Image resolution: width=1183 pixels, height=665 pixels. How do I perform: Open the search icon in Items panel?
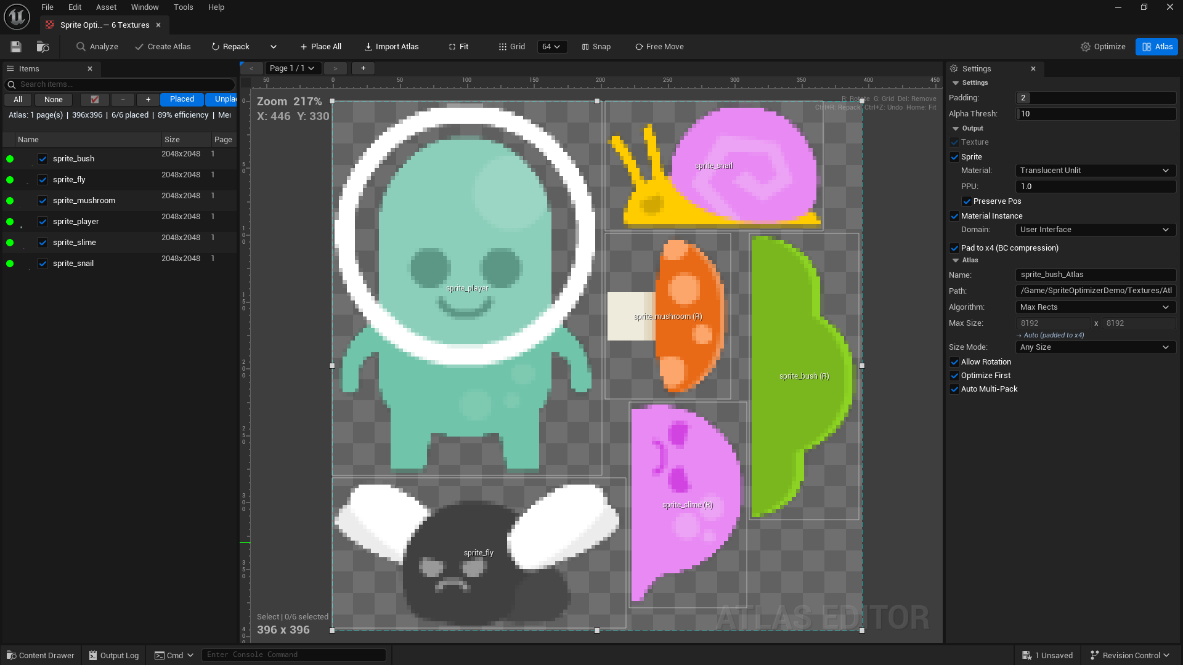(x=12, y=84)
